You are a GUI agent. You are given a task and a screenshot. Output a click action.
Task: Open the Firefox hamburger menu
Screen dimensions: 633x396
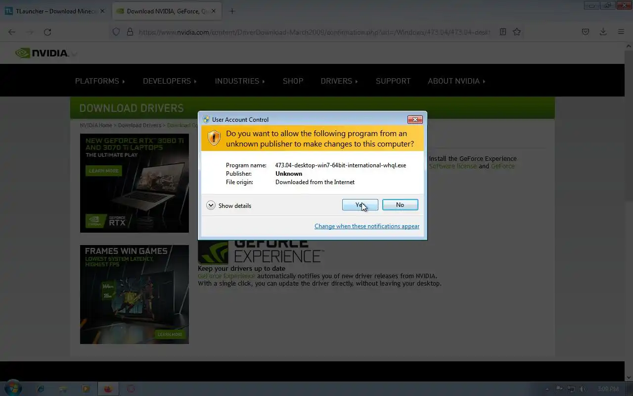(x=621, y=32)
